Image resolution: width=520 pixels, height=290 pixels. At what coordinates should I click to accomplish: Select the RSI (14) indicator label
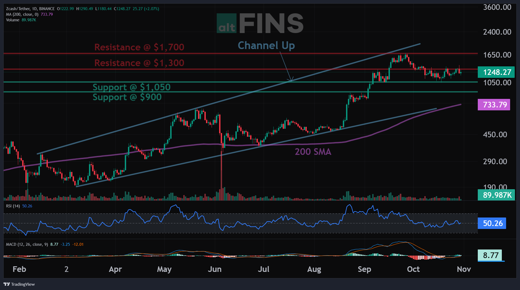(x=13, y=206)
